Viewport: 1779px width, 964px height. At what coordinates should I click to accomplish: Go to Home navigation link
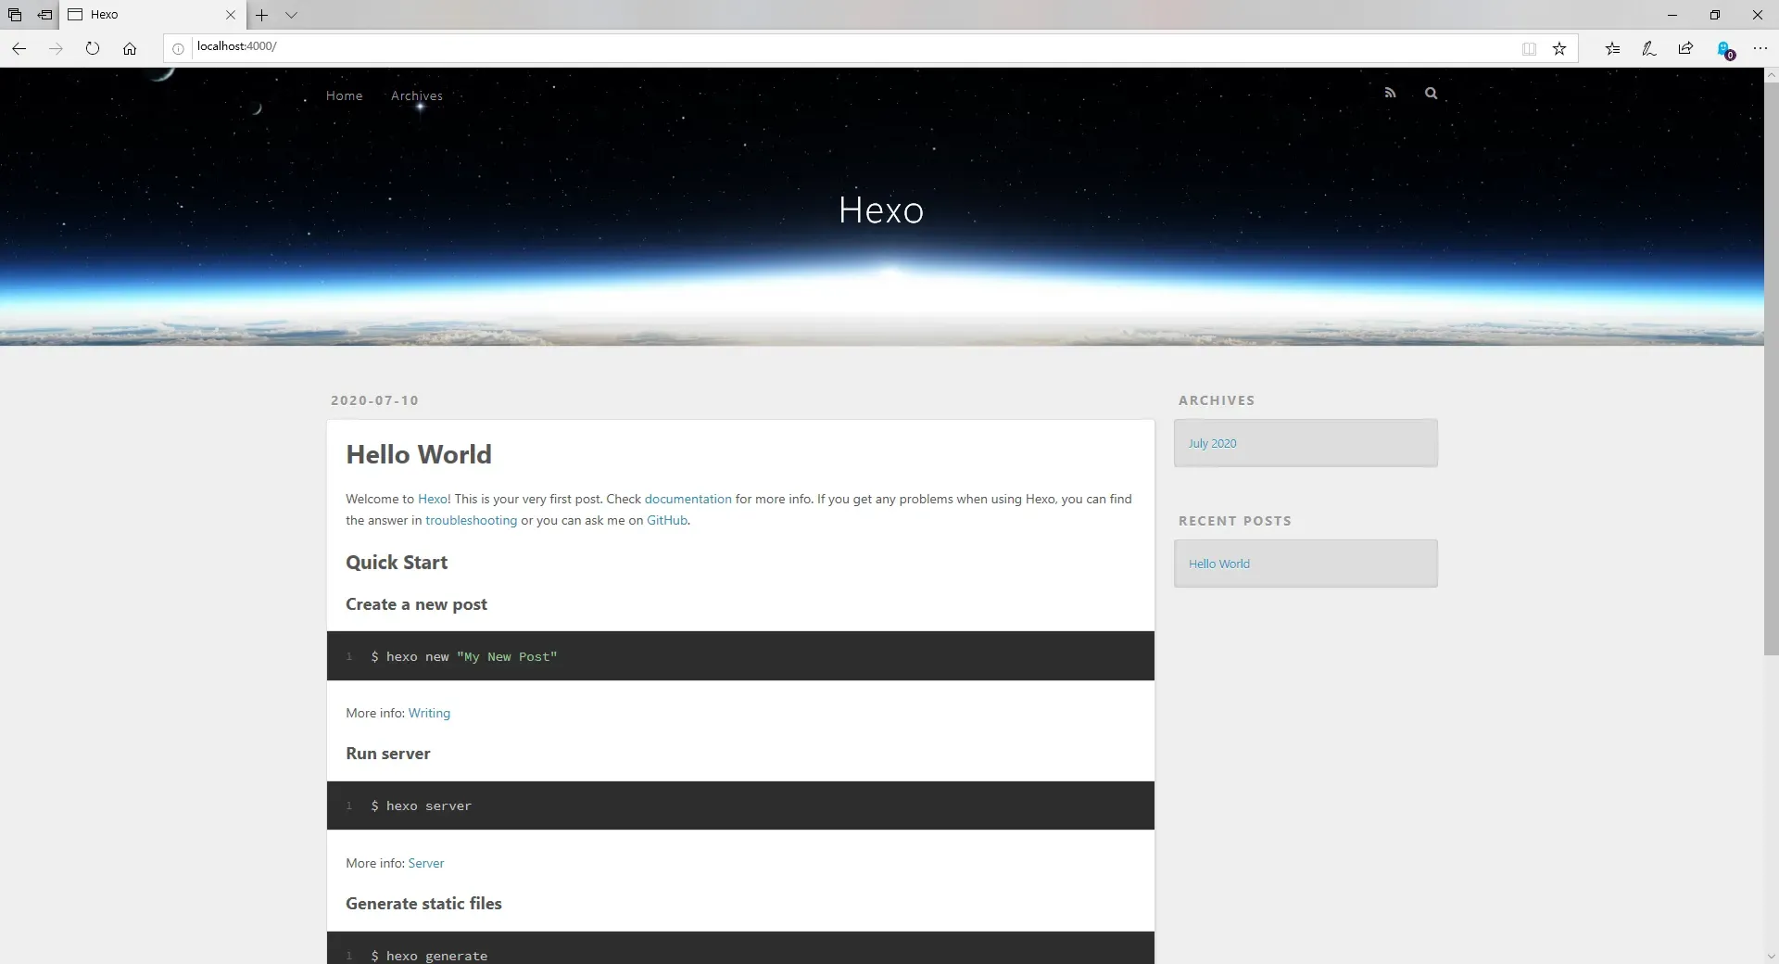[x=345, y=95]
